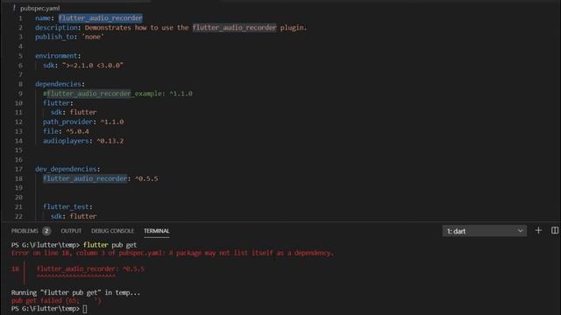The image size is (561, 315).
Task: Click the 'dependencies:' key on line 8
Action: [60, 84]
